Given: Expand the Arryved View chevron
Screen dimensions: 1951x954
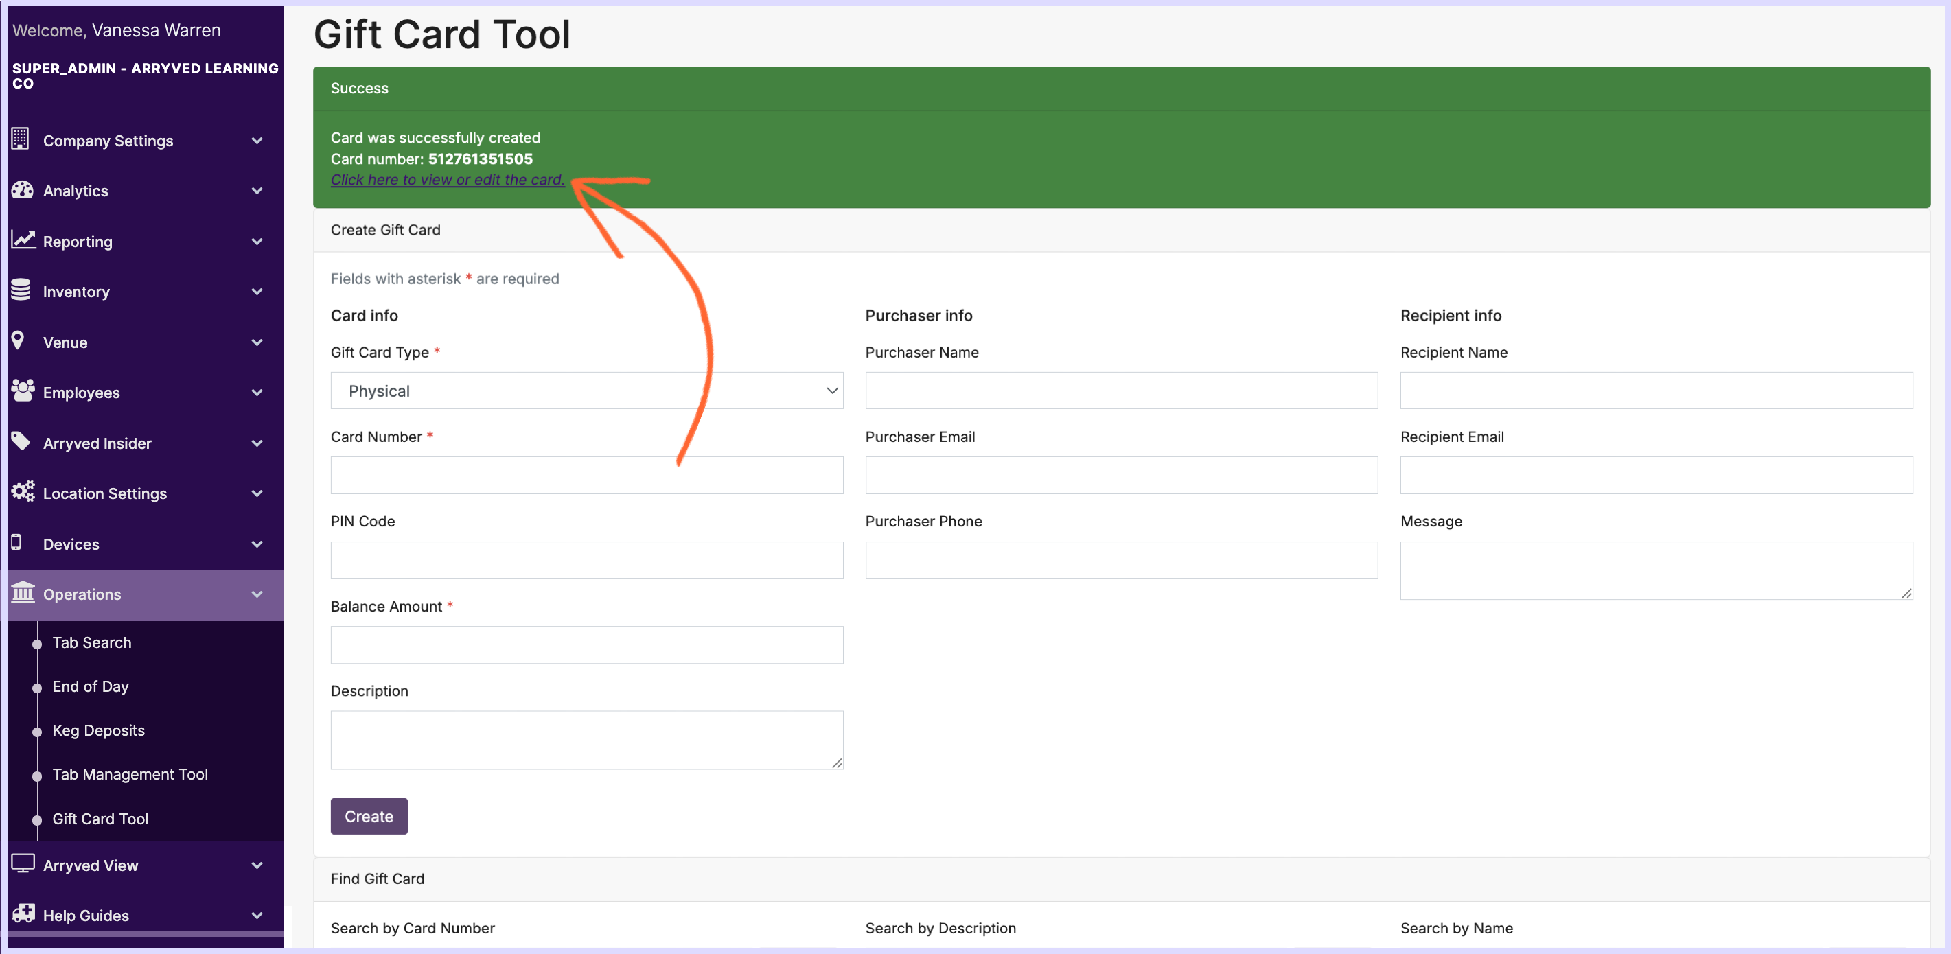Looking at the screenshot, I should click(257, 865).
